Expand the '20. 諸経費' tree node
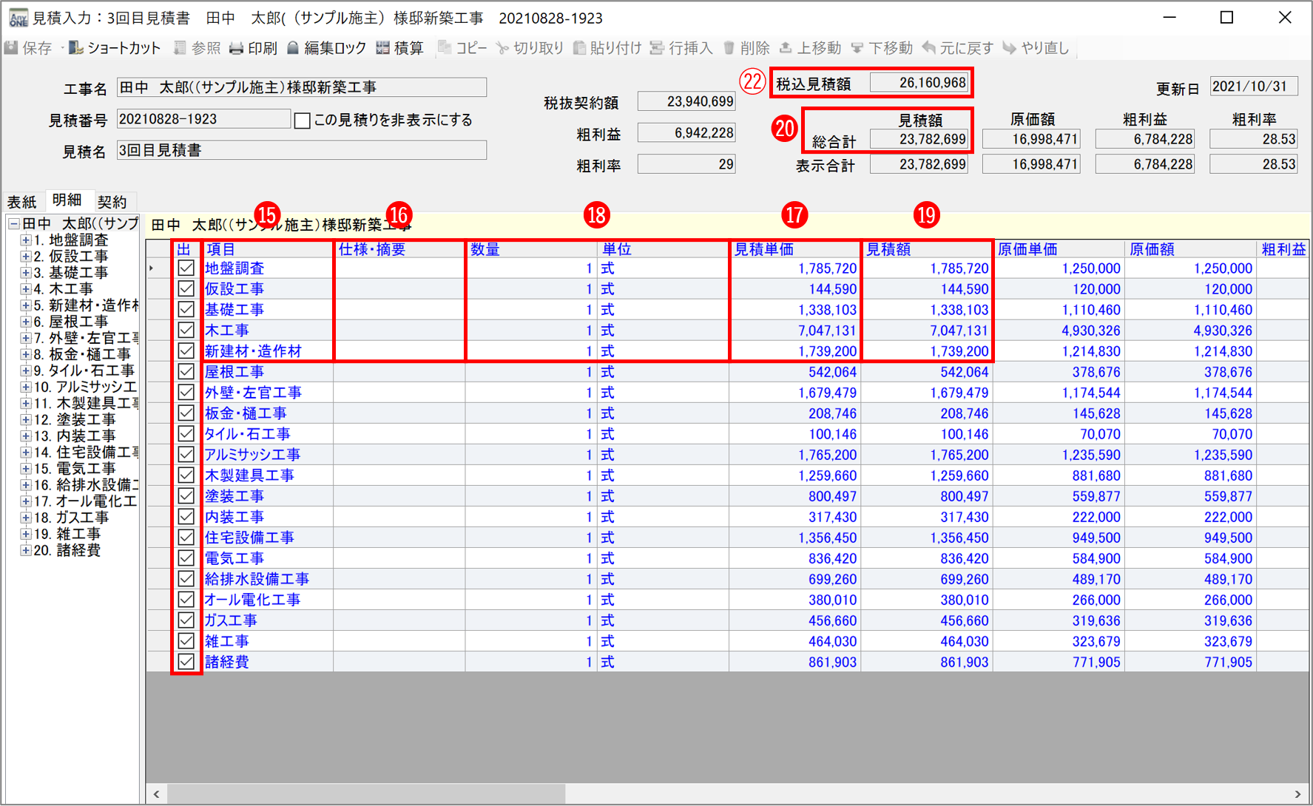1313x806 pixels. pyautogui.click(x=25, y=550)
